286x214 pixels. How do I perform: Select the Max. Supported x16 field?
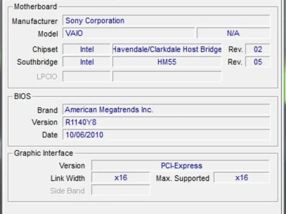tap(241, 178)
